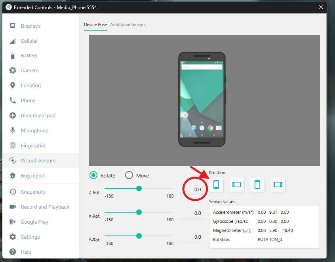This screenshot has height=262, width=335.
Task: Select the landscape-right rotation icon
Action: coord(278,185)
